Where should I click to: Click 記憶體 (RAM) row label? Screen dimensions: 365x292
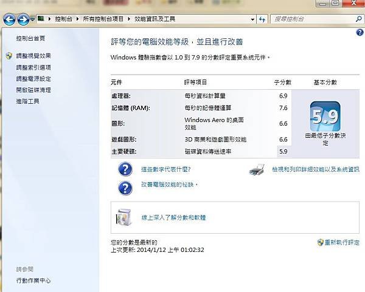131,108
